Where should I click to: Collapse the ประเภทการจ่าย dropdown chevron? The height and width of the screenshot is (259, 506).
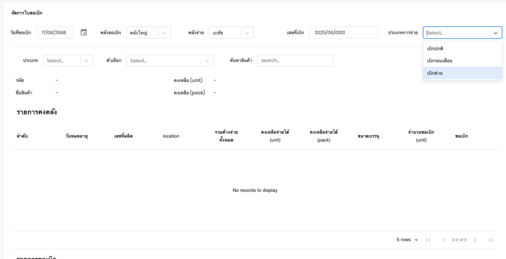(x=496, y=33)
